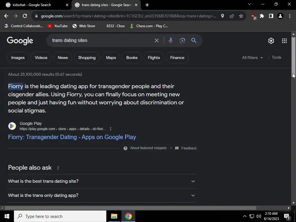Close the trans dating sites tab
The image size is (296, 222).
pyautogui.click(x=136, y=5)
